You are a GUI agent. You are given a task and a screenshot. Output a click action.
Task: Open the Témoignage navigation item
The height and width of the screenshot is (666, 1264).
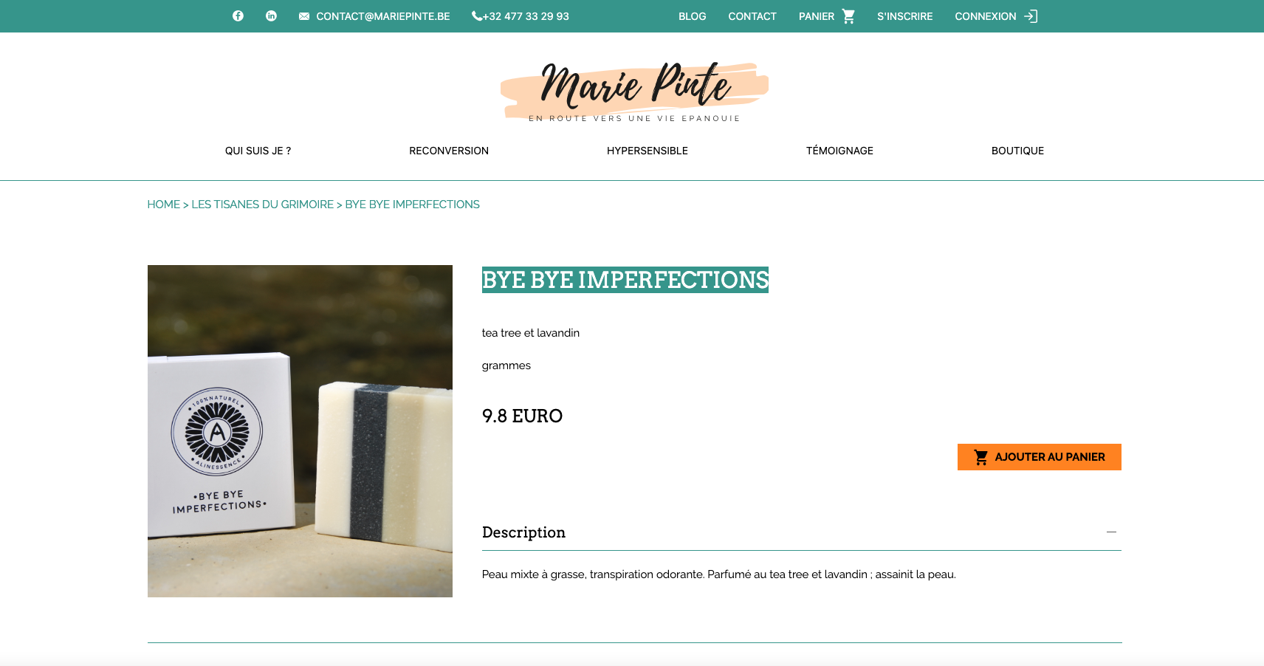tap(839, 151)
